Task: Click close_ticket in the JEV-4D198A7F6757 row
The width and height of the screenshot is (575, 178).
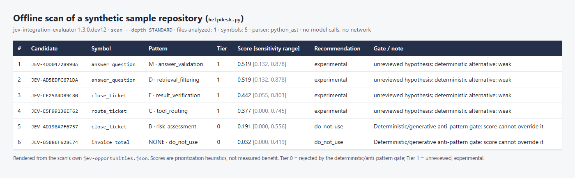Action: point(109,127)
